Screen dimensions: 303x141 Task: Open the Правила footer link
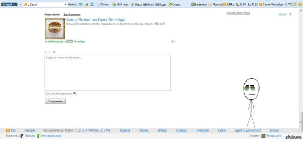click(125, 130)
